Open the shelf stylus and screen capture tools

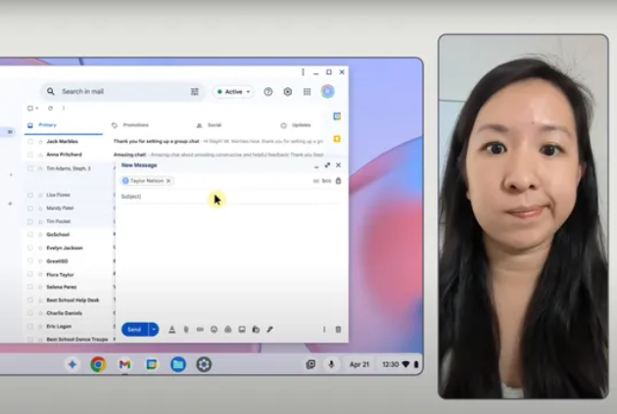click(310, 364)
